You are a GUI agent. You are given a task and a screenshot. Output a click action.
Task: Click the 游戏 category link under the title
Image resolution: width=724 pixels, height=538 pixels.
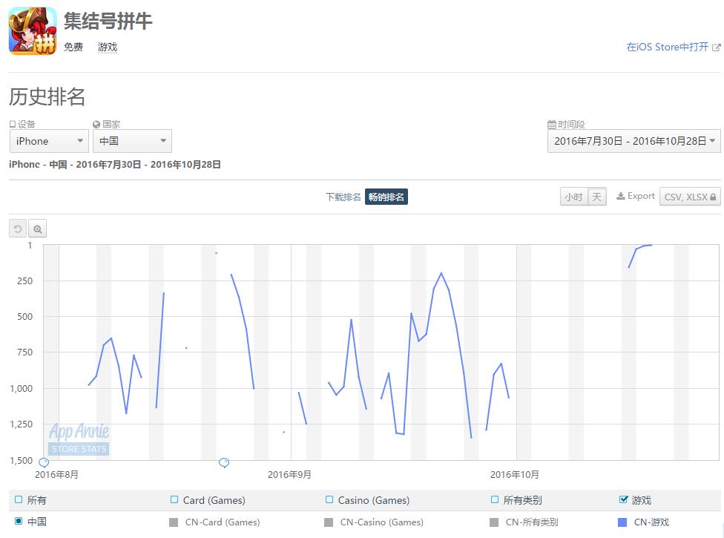107,47
